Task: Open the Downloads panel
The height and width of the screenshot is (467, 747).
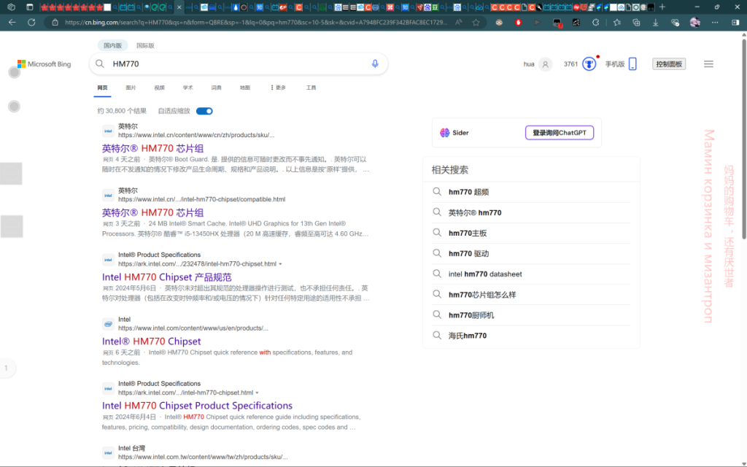Action: pos(656,23)
